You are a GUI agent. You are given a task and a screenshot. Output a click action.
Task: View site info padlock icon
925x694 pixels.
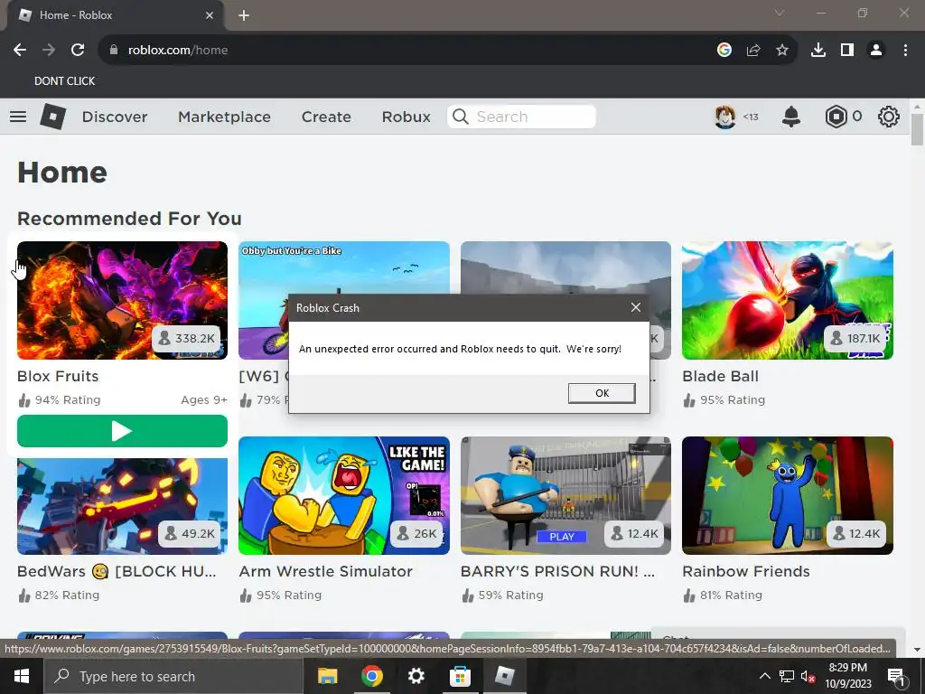(114, 51)
